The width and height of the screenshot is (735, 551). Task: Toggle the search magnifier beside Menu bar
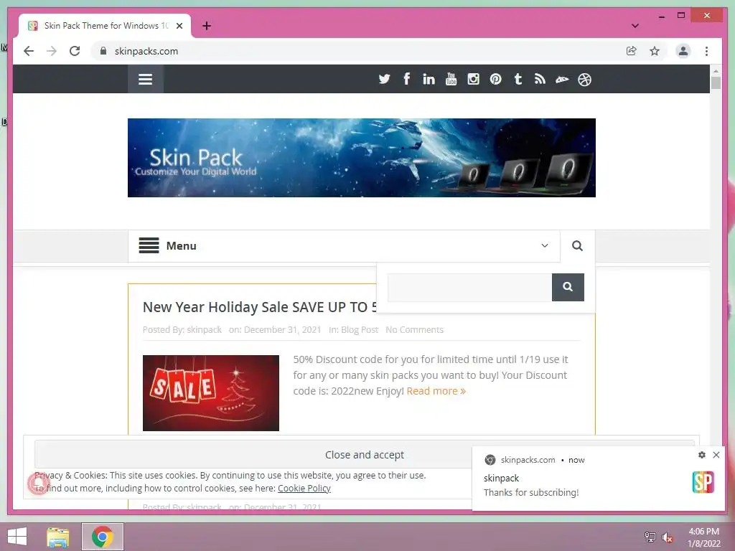click(578, 246)
